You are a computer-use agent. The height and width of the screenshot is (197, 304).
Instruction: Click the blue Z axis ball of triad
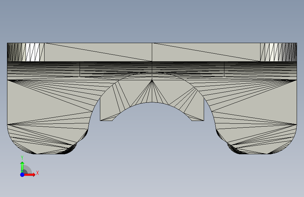(22, 175)
